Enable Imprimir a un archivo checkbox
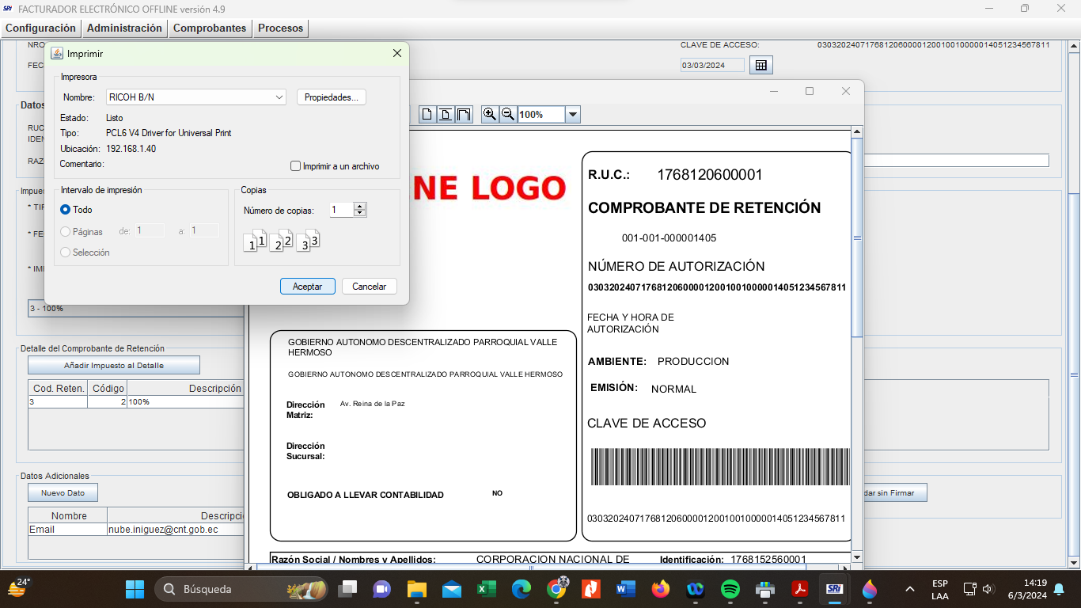 [x=296, y=166]
